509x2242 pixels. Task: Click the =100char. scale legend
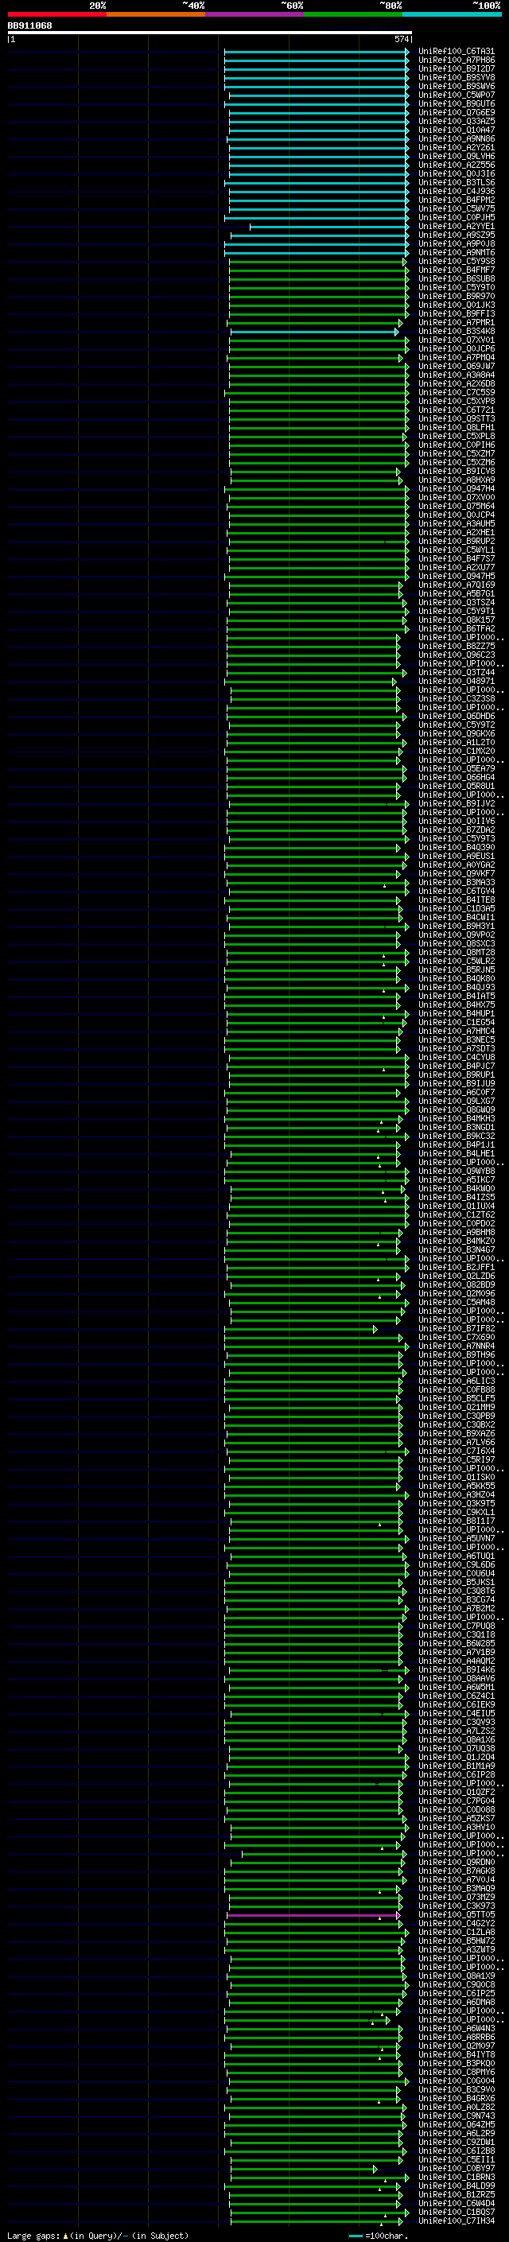pyautogui.click(x=379, y=2236)
